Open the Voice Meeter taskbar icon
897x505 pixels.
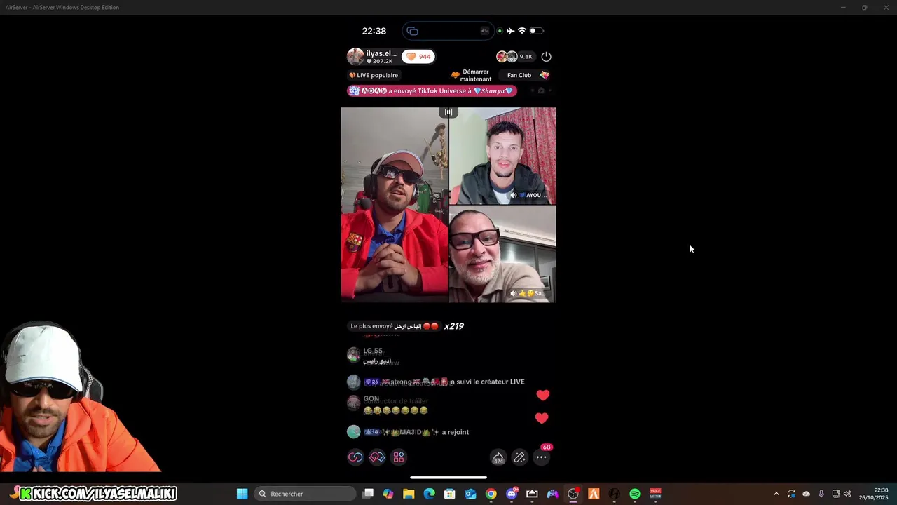coord(655,494)
